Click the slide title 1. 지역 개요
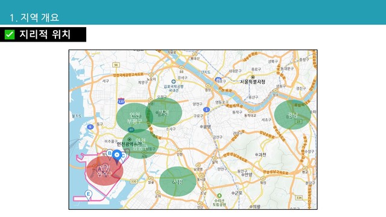386x217 pixels. (x=34, y=17)
